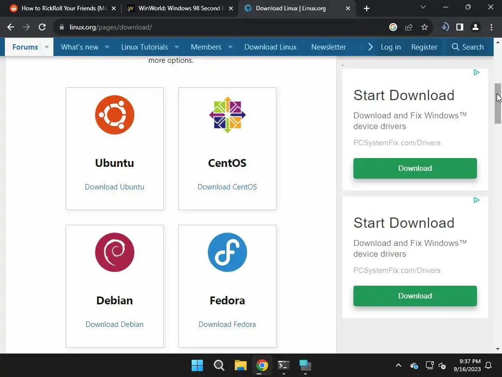Image resolution: width=502 pixels, height=377 pixels.
Task: Expand the Forums dropdown arrow
Action: [x=47, y=47]
